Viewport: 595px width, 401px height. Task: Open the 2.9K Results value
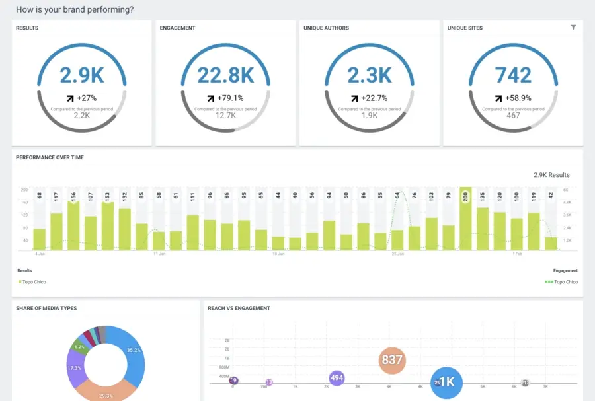[x=82, y=75]
